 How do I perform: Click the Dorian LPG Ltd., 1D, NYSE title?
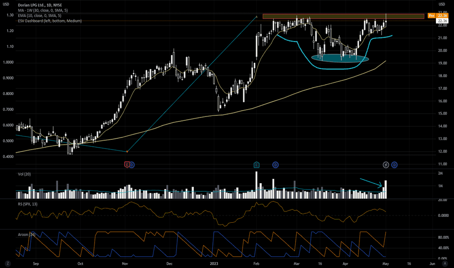[40, 5]
